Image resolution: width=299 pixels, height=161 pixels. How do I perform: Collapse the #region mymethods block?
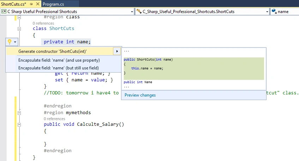point(19,113)
